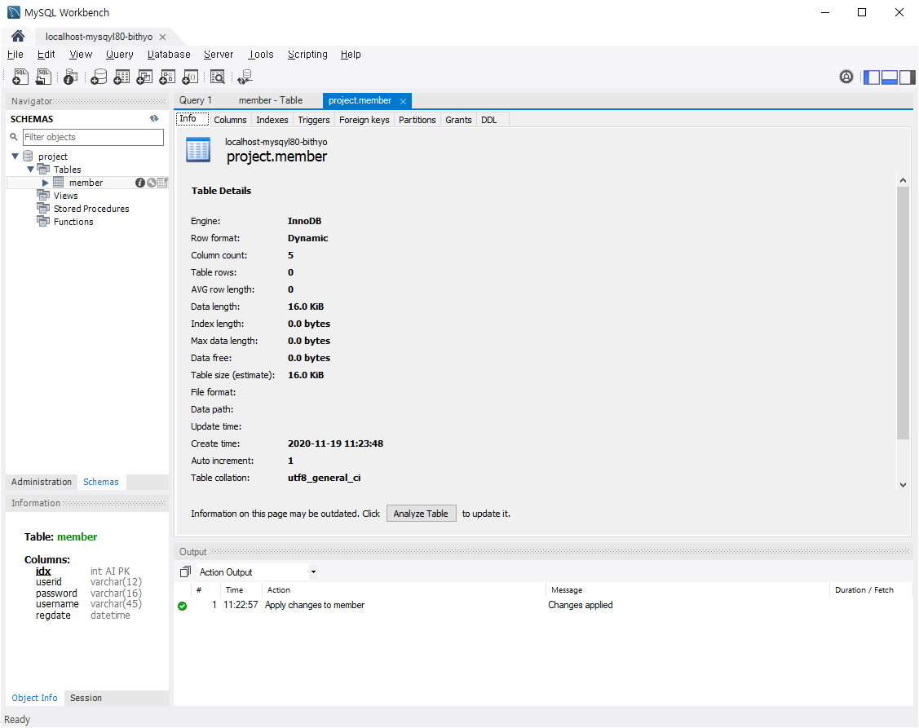Screen dimensions: 919x728
Task: Open Workbench preferences gear icon
Action: click(x=846, y=77)
